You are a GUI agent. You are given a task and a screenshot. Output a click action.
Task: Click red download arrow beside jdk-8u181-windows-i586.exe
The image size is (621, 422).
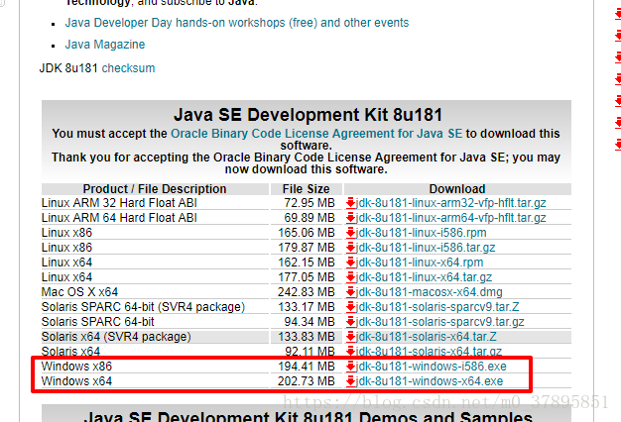click(350, 367)
